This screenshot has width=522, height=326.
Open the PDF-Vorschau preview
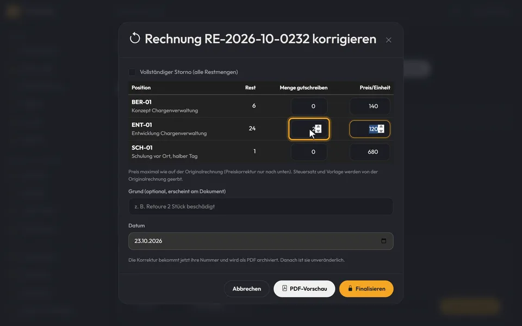pyautogui.click(x=304, y=289)
